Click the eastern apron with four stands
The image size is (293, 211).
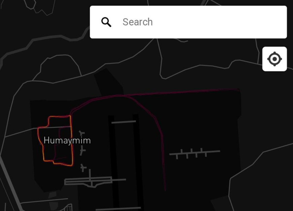tap(194, 153)
